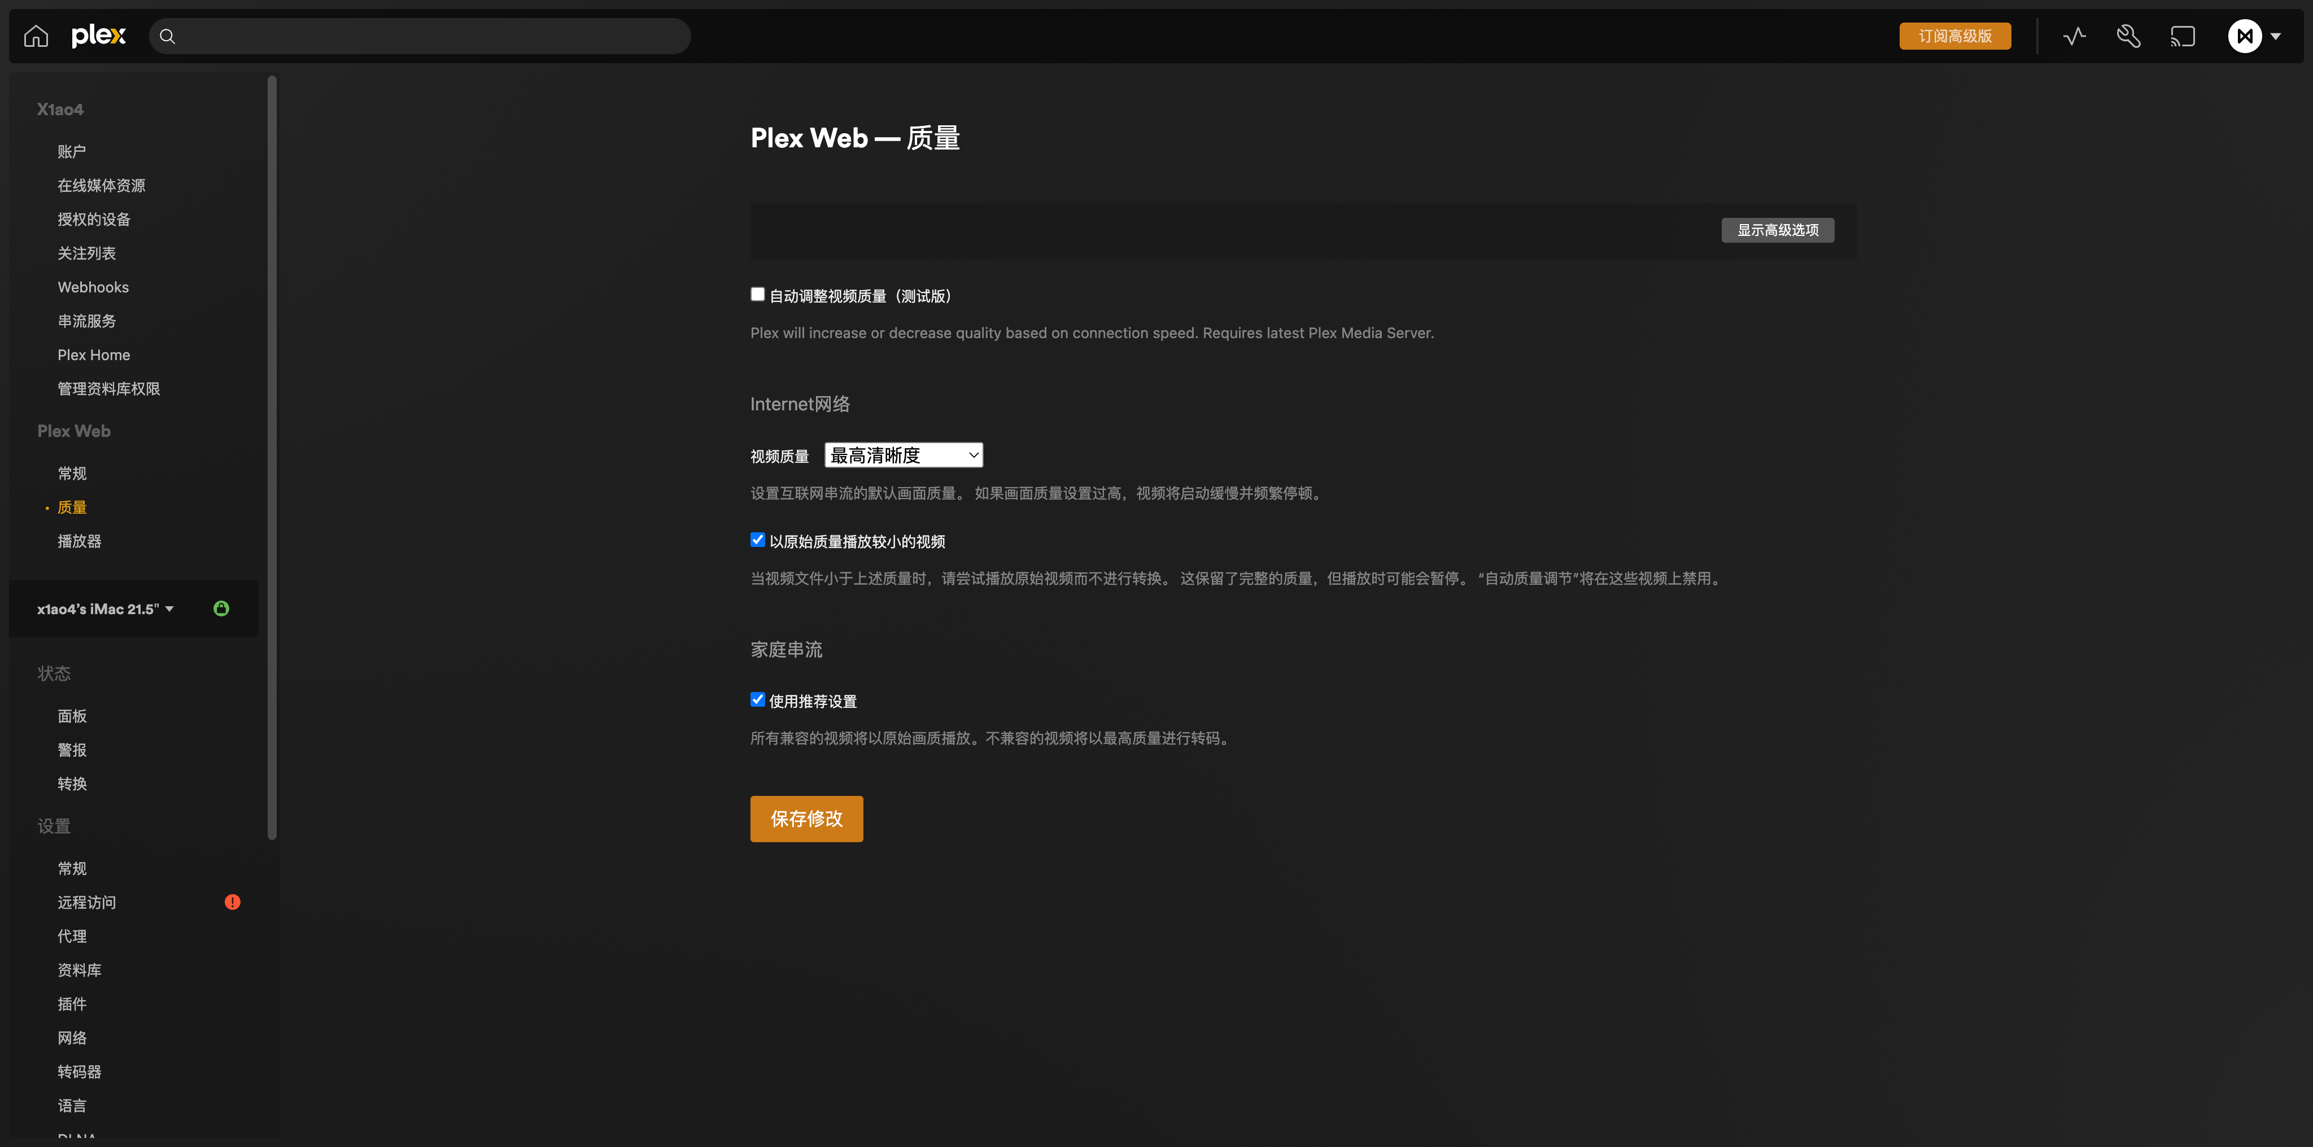Open 转换 under 状态
The width and height of the screenshot is (2313, 1147).
tap(72, 783)
